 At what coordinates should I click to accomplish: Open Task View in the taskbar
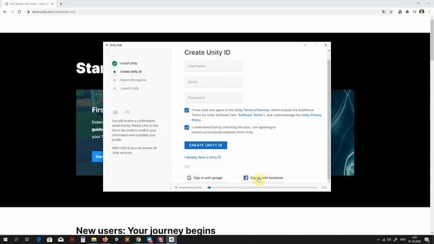[27, 239]
